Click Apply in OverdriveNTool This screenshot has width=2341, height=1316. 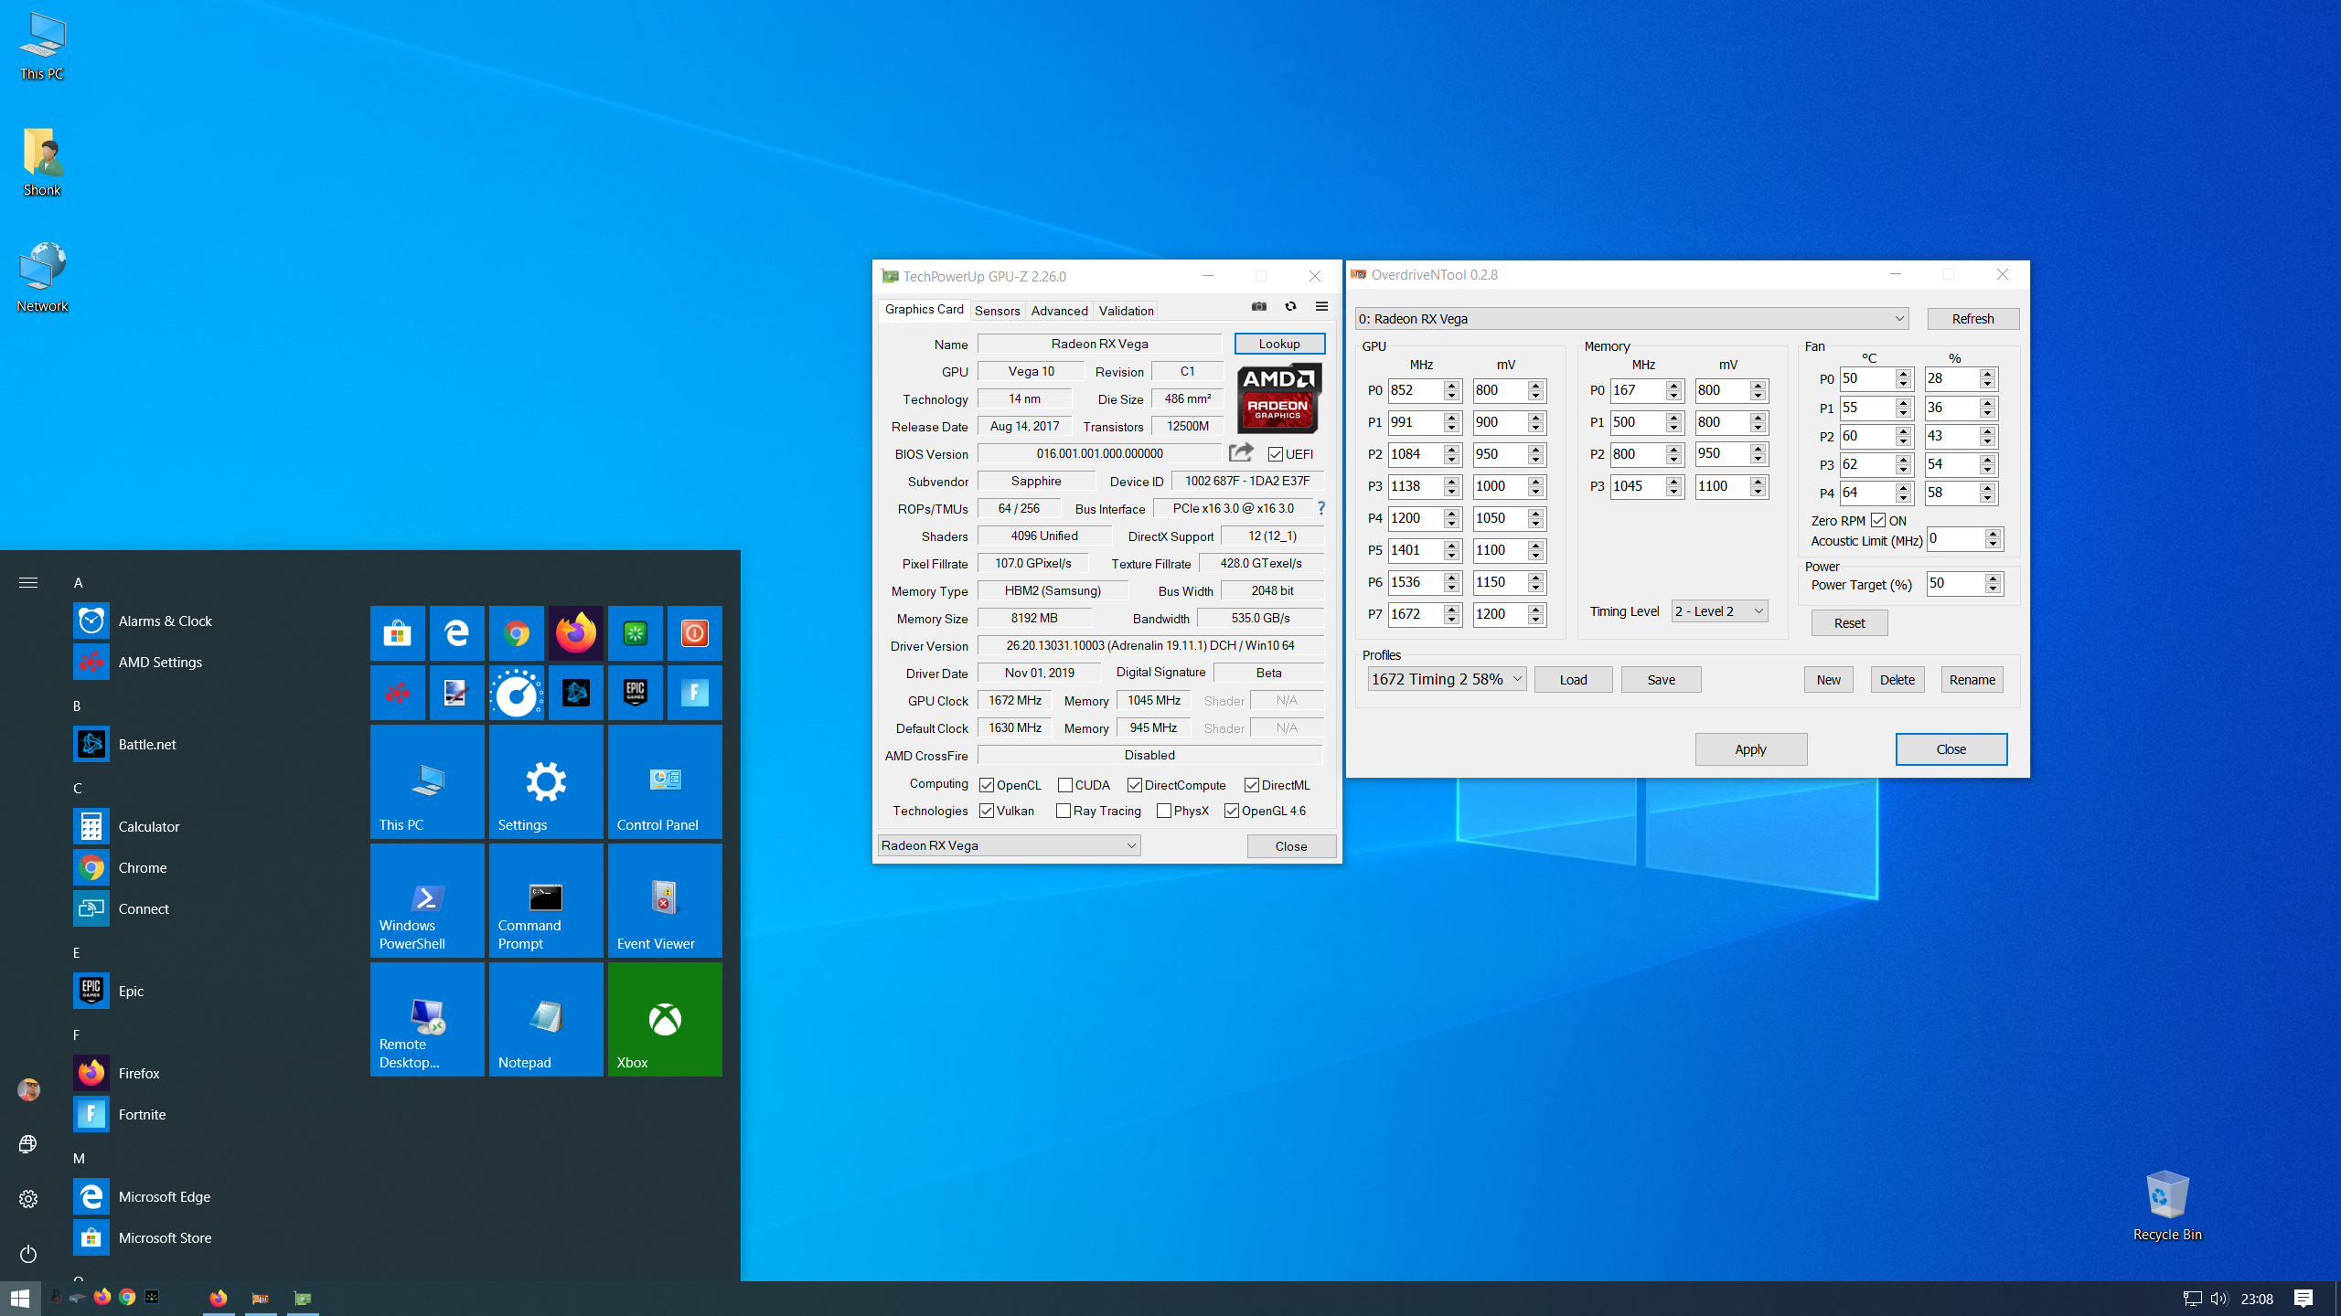coord(1750,749)
